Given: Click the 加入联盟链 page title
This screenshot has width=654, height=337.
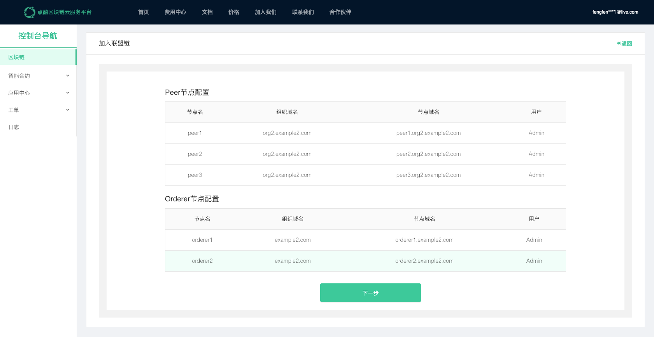Looking at the screenshot, I should [x=114, y=44].
